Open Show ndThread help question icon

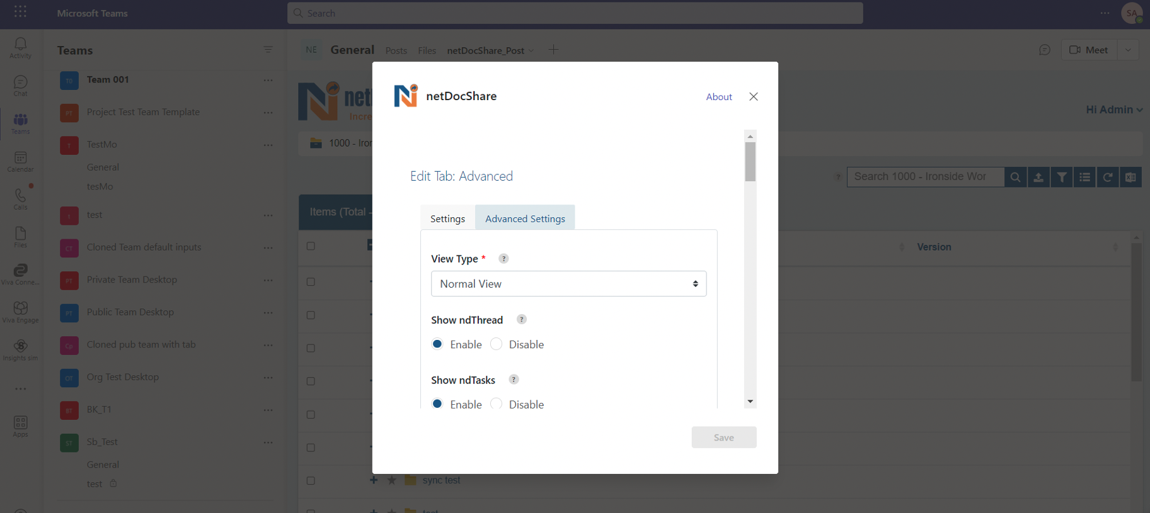pyautogui.click(x=521, y=319)
